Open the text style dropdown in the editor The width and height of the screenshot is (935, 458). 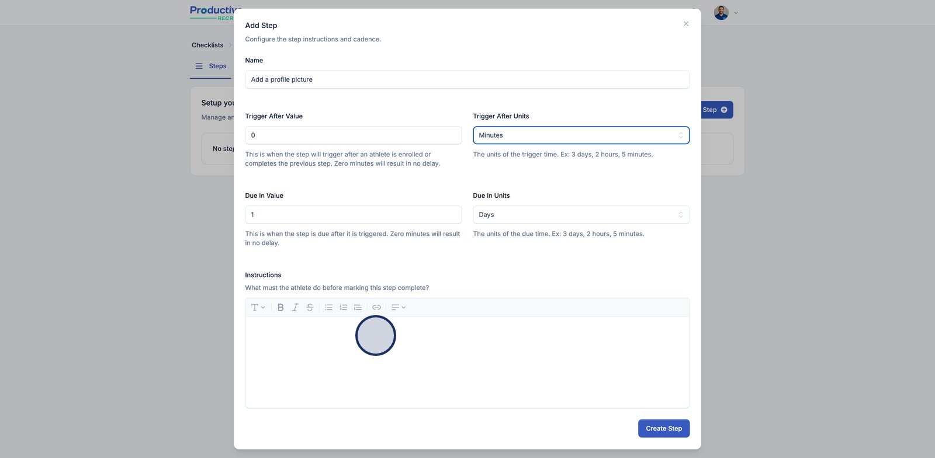click(x=258, y=307)
